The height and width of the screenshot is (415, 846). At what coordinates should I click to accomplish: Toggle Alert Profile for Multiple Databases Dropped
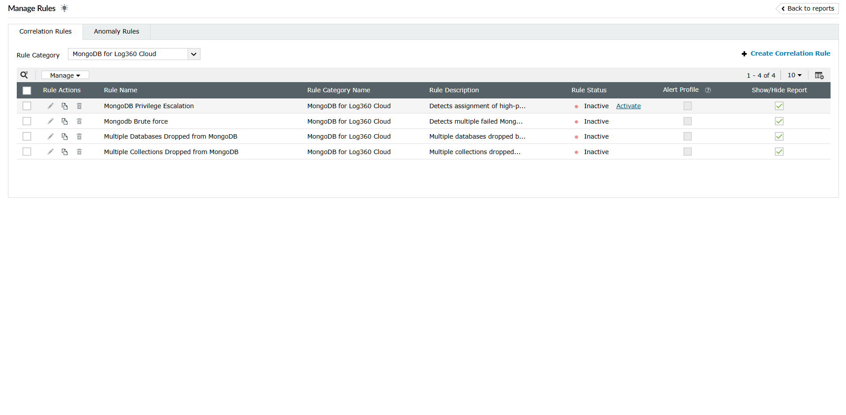pyautogui.click(x=687, y=136)
